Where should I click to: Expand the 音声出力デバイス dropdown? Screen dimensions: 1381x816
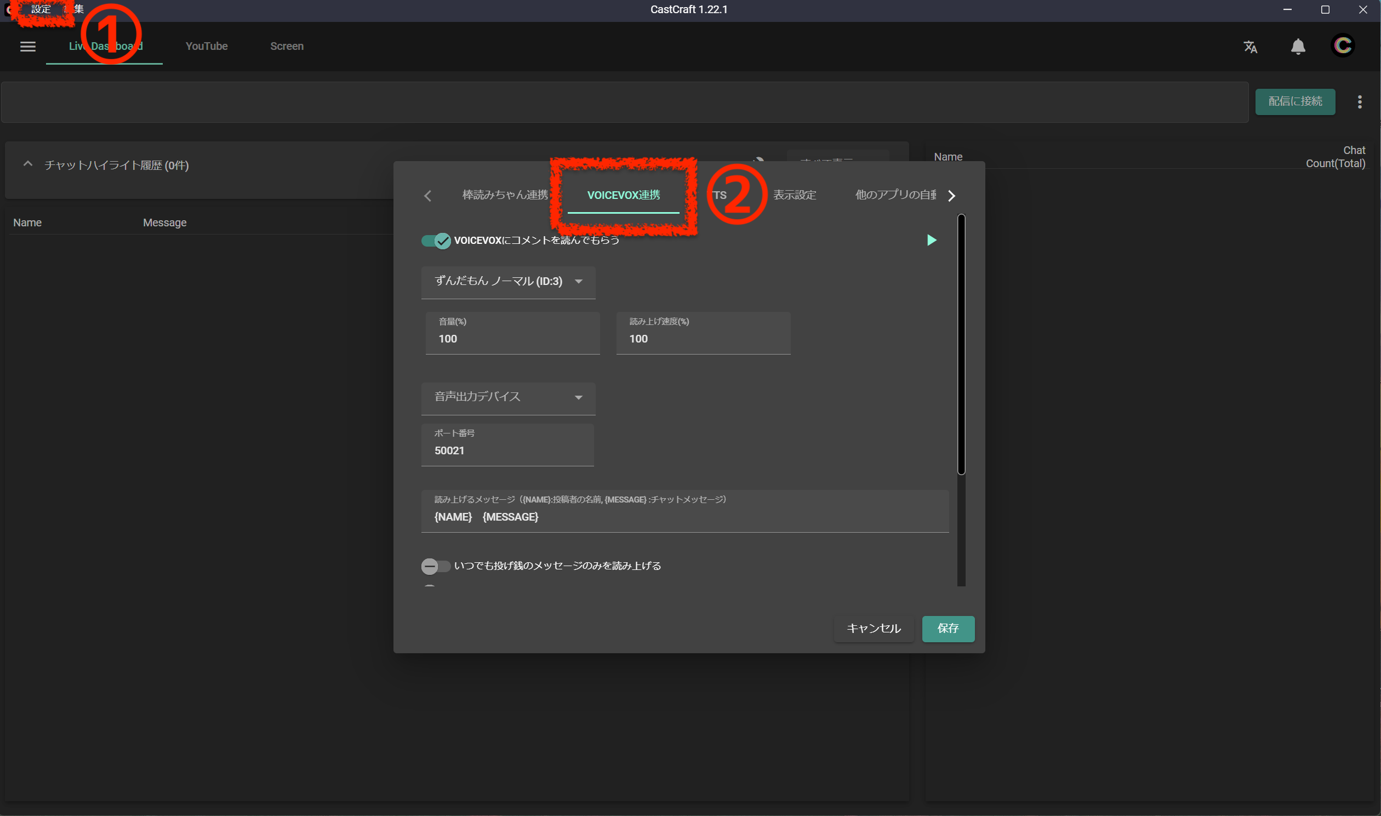pyautogui.click(x=508, y=397)
